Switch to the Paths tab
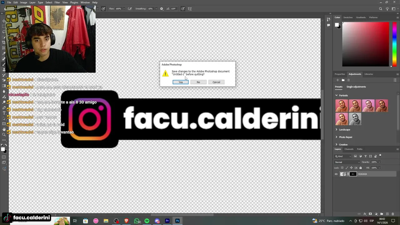400x225 pixels. click(360, 149)
